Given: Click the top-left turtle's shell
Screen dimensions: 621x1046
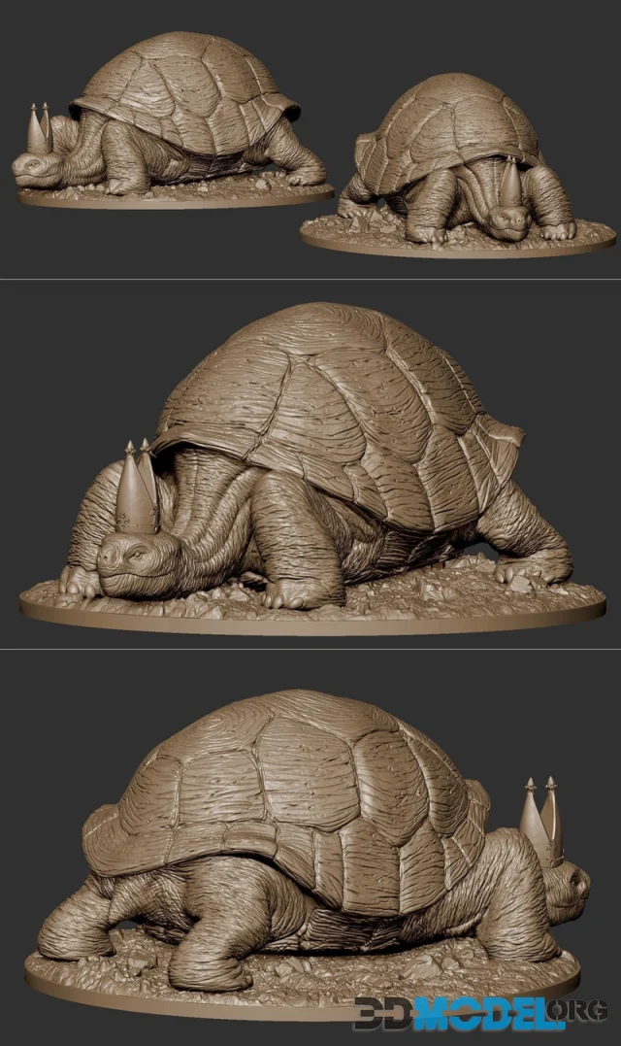Looking at the screenshot, I should (x=184, y=83).
